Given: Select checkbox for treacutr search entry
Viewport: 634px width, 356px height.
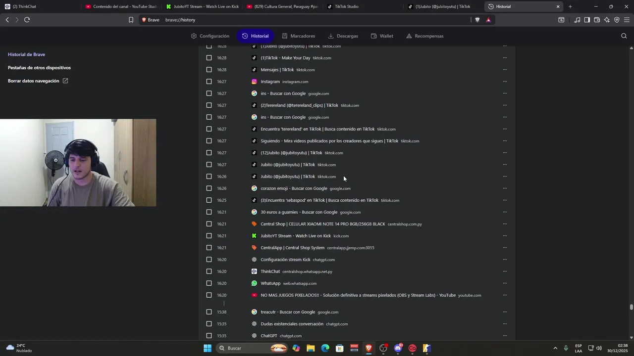Looking at the screenshot, I should [x=209, y=312].
